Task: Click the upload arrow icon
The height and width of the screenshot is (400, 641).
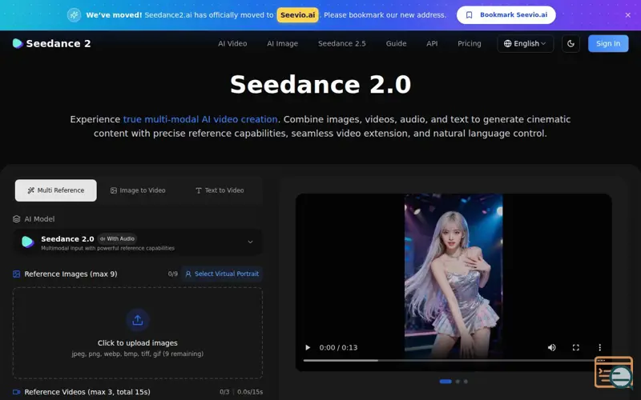Action: (137, 320)
